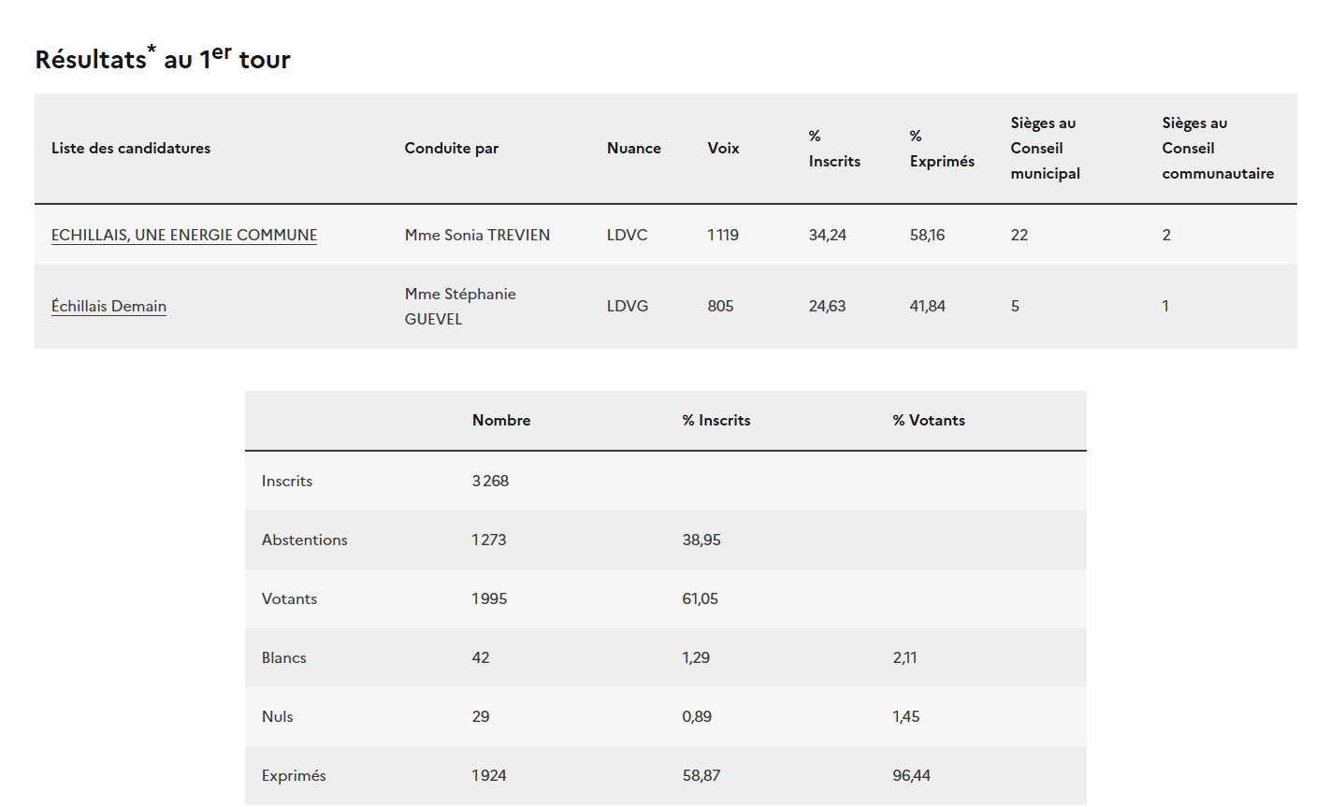This screenshot has width=1330, height=807.
Task: Click the Sièges au Conseil communautaire header
Action: coord(1218,148)
